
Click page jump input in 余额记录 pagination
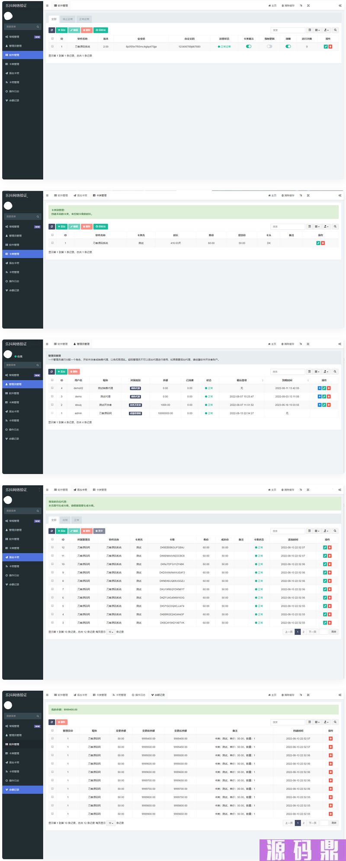coord(324,823)
